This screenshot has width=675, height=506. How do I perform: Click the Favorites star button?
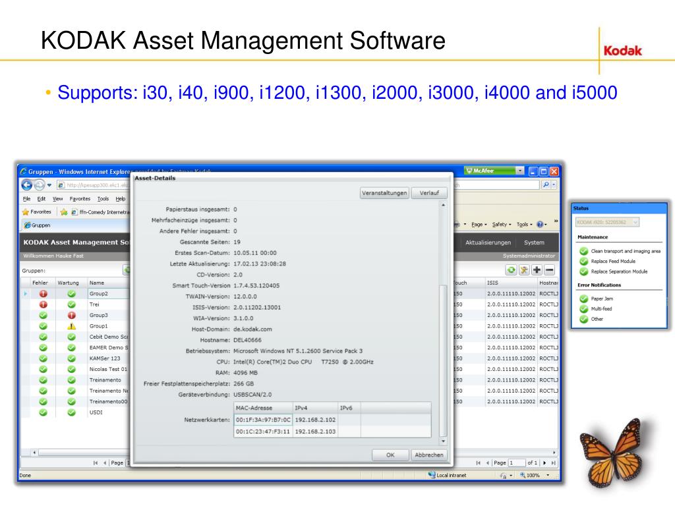click(x=37, y=211)
